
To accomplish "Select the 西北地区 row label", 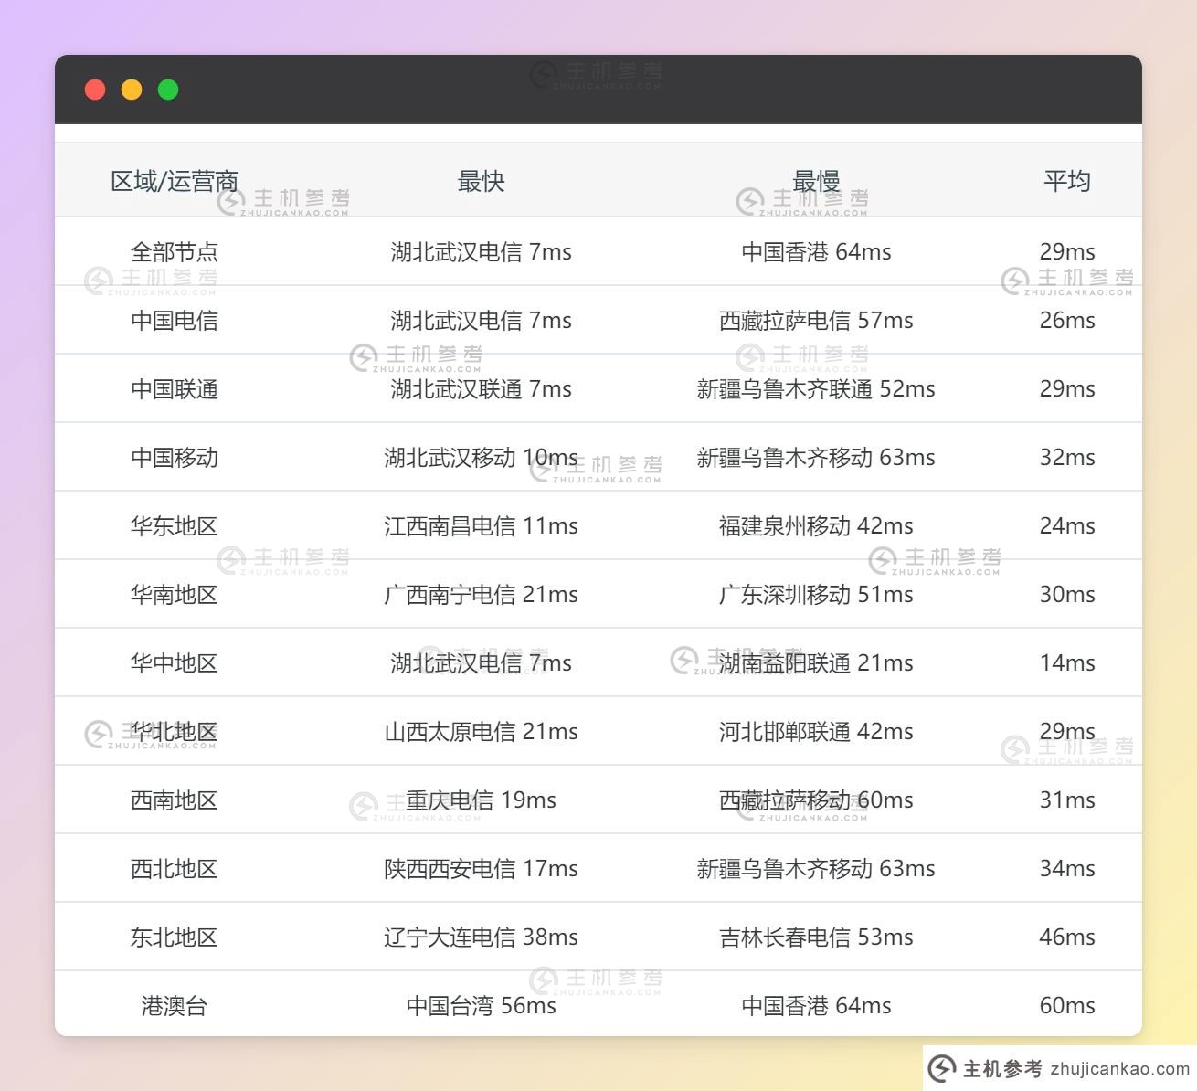I will pyautogui.click(x=175, y=868).
